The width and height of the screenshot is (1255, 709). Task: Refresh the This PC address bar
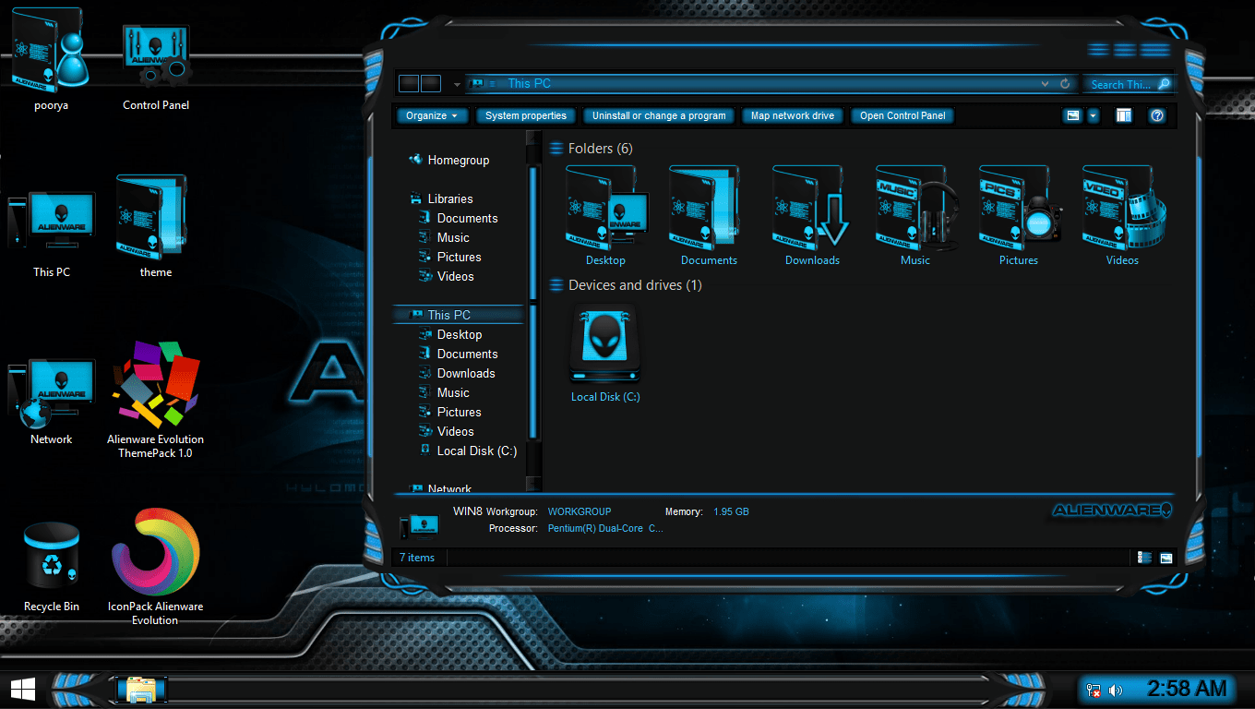1065,83
